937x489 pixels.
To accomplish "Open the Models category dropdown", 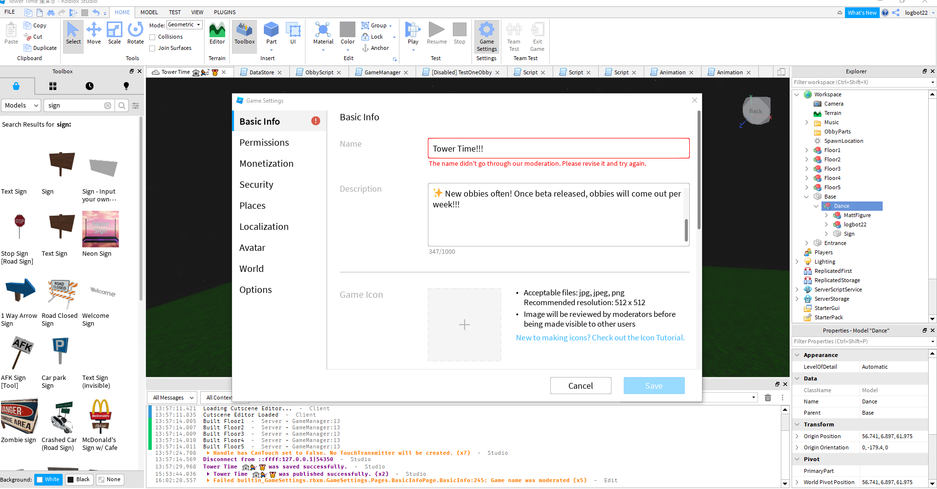I will pos(21,106).
